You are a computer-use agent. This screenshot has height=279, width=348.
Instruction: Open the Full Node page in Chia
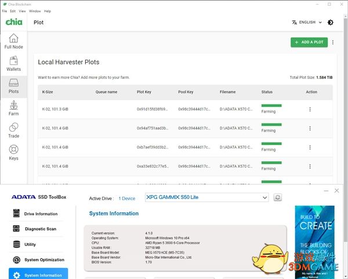pos(13,42)
